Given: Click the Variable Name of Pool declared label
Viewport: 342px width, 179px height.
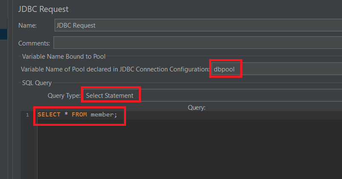Looking at the screenshot, I should click(x=115, y=69).
